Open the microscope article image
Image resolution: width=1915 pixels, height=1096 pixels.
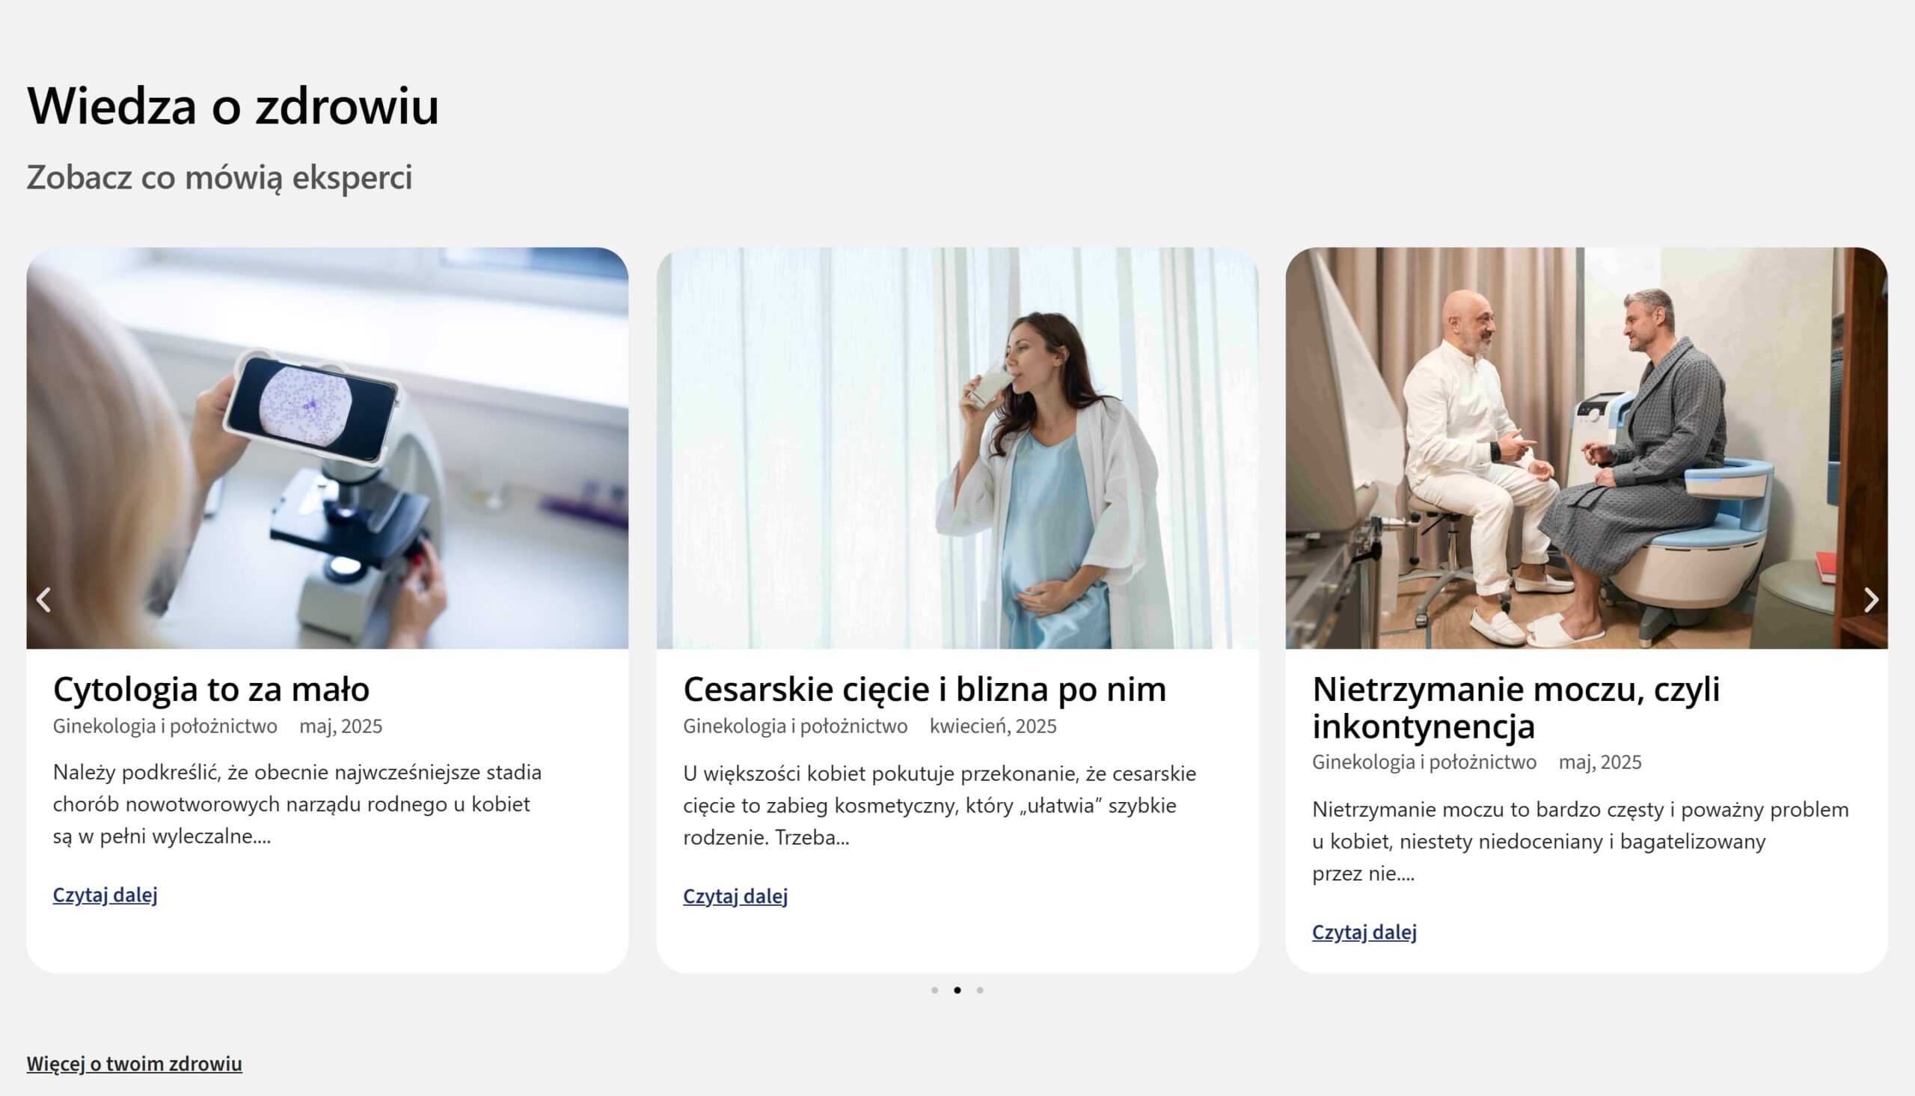click(328, 448)
